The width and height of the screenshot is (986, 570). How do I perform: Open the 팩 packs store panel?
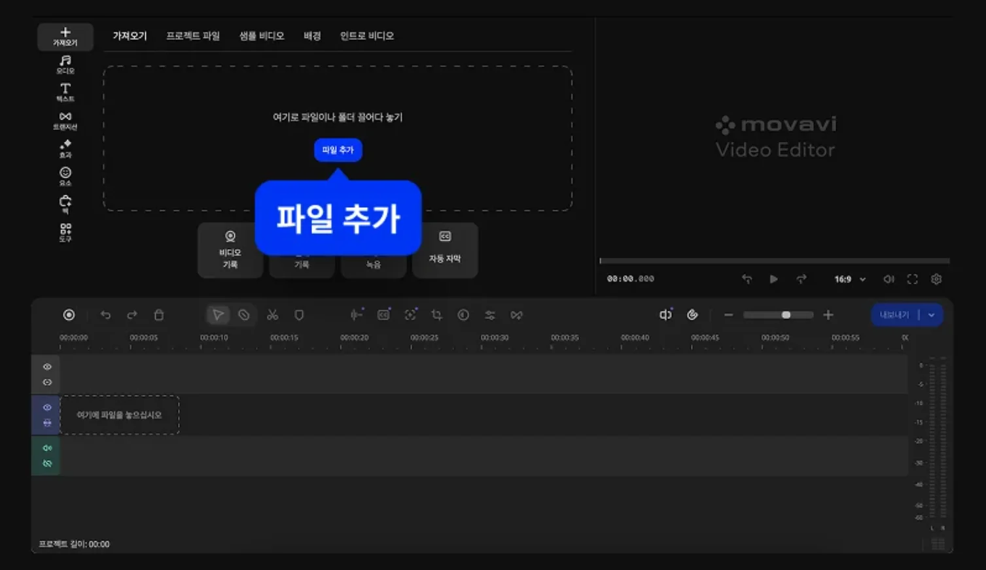65,205
